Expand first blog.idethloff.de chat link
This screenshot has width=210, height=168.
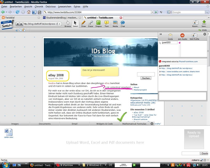(x=160, y=68)
